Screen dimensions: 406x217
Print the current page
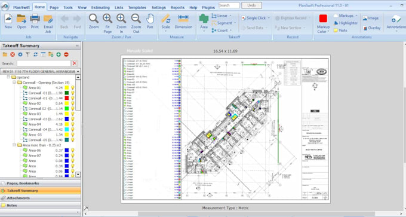point(35,22)
